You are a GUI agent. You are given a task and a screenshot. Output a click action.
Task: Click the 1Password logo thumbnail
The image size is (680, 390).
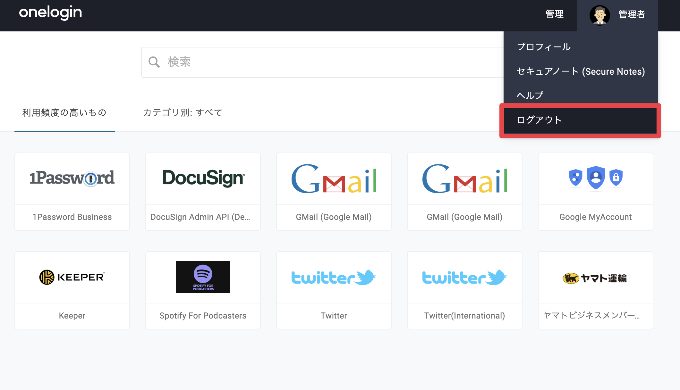[x=72, y=178]
